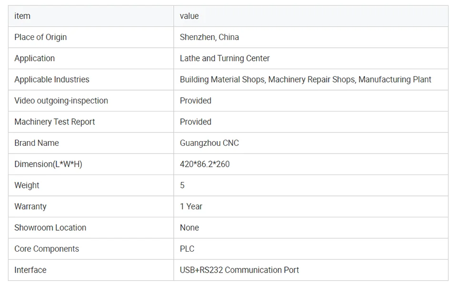Select 'Lathe and Turning Center' text

[x=225, y=58]
